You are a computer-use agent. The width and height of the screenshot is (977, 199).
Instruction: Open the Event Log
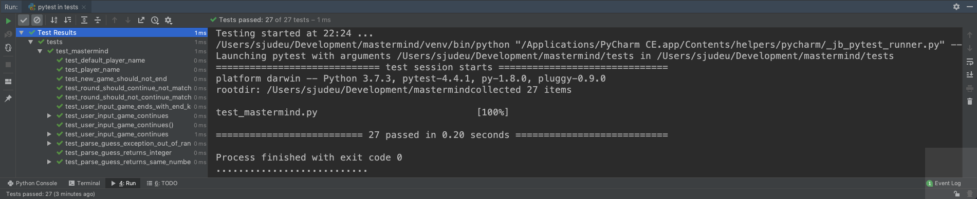(944, 183)
